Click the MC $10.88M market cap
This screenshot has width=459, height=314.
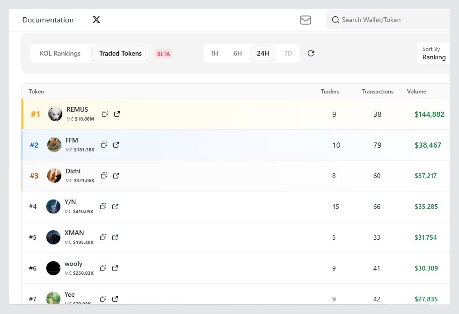(80, 119)
